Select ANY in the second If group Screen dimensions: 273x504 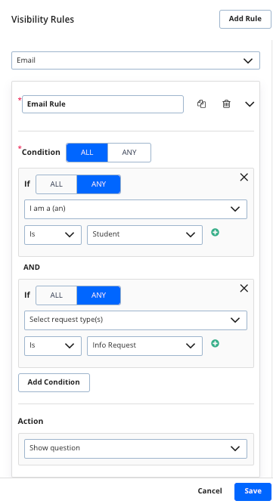coord(99,295)
